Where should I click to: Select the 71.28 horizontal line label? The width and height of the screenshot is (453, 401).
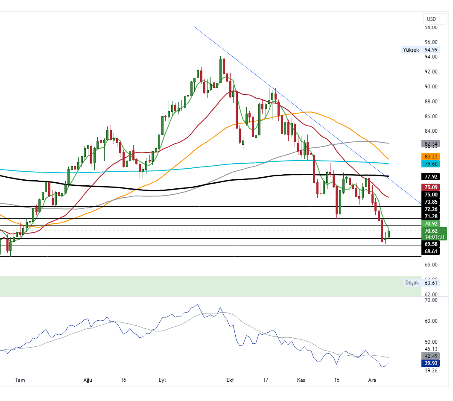pyautogui.click(x=431, y=217)
